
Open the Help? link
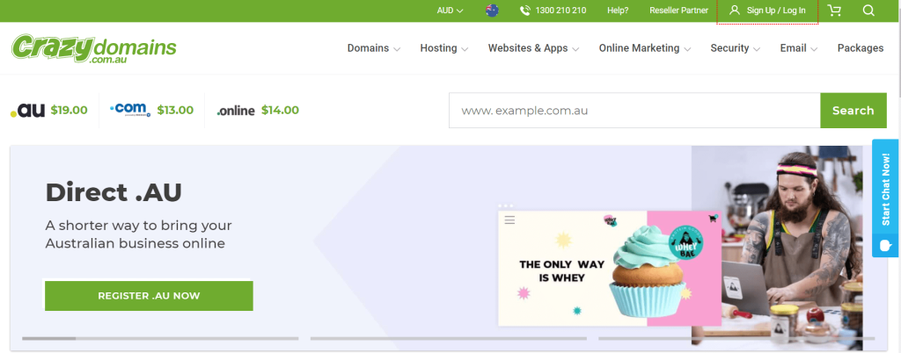[618, 11]
